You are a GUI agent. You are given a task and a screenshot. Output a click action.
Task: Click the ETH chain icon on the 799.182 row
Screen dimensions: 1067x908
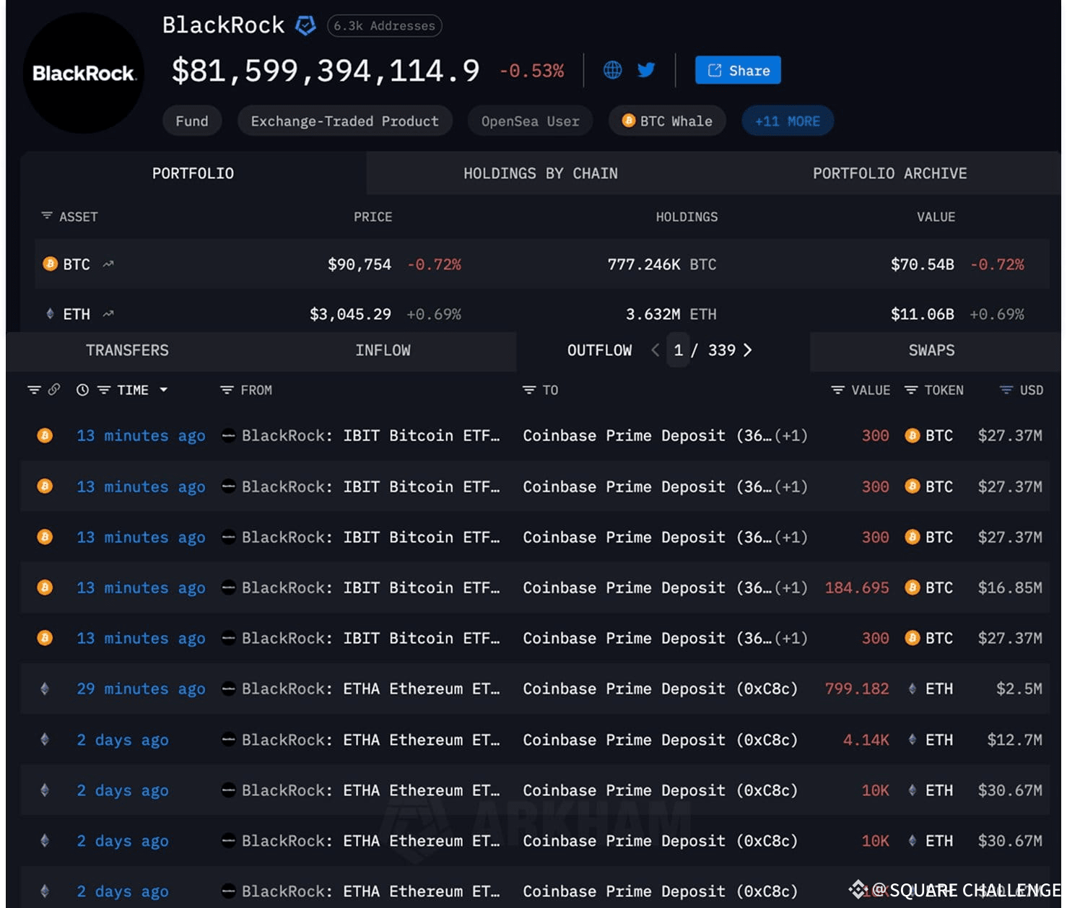tap(45, 689)
